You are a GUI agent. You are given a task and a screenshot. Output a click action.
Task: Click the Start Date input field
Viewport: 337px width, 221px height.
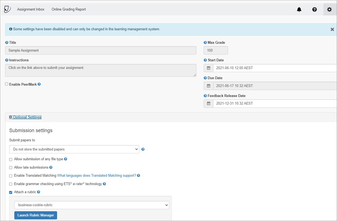275,68
